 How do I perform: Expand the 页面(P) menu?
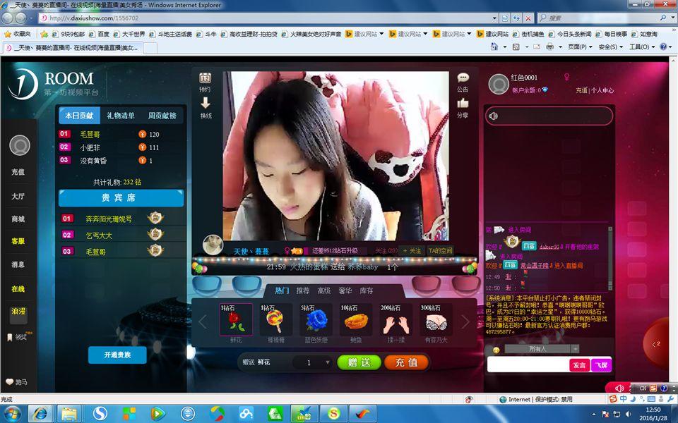(x=579, y=47)
